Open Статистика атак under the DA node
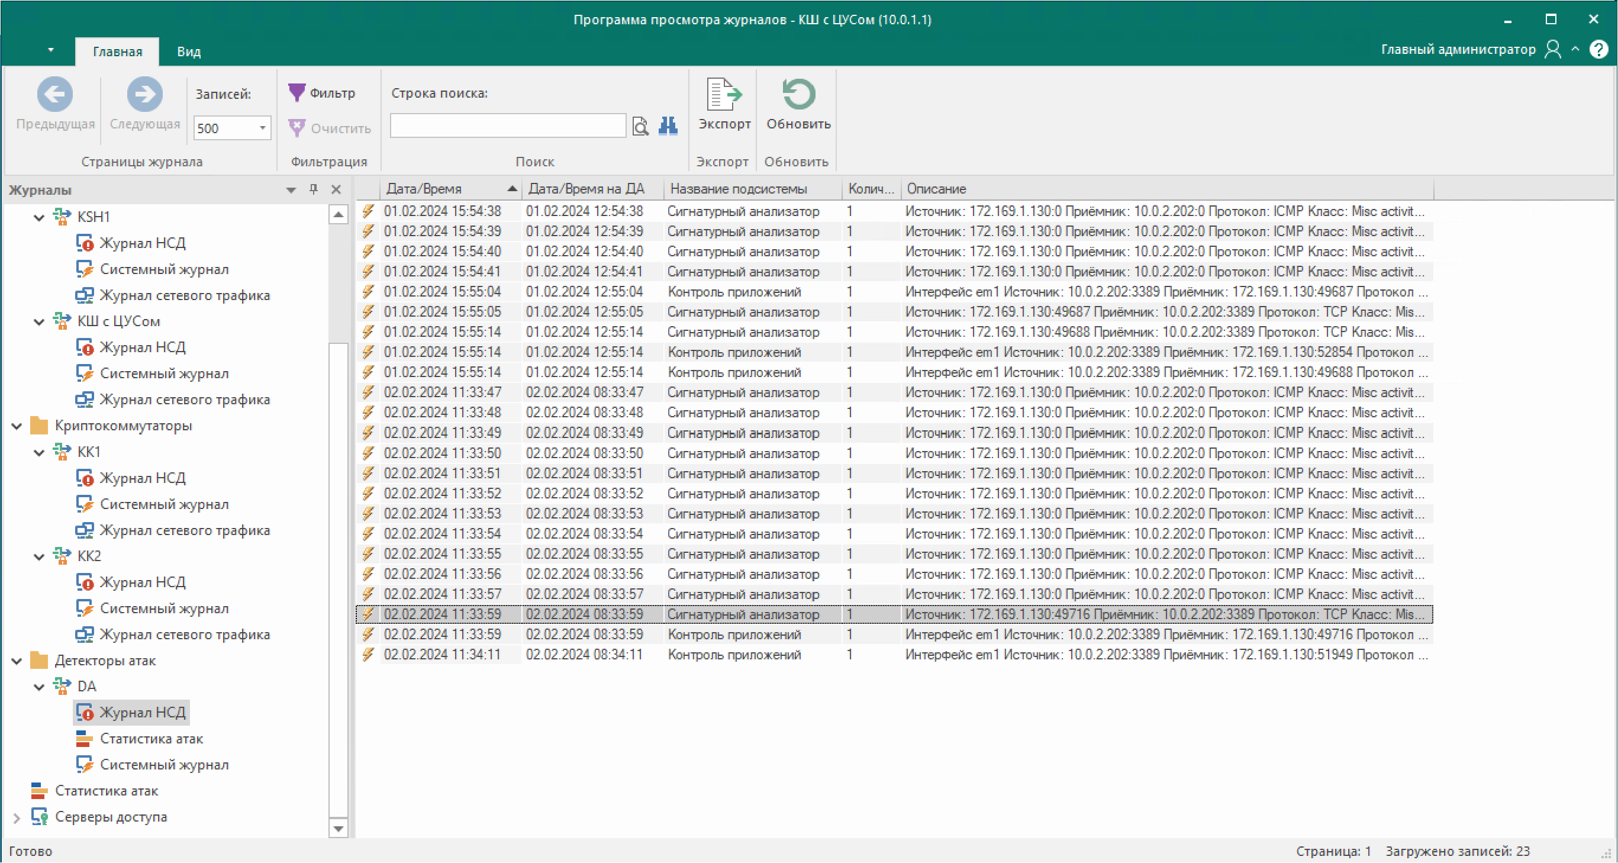Screen dimensions: 1618x863 151,739
